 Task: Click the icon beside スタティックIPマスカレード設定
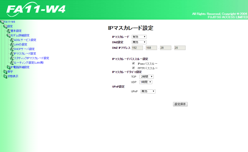(12, 58)
